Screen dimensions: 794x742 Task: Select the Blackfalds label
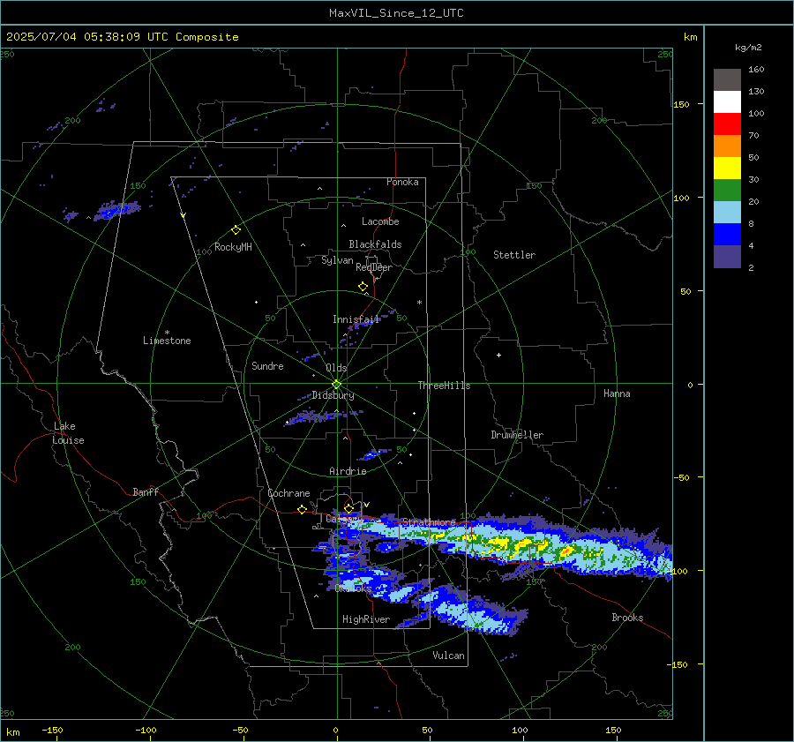375,244
